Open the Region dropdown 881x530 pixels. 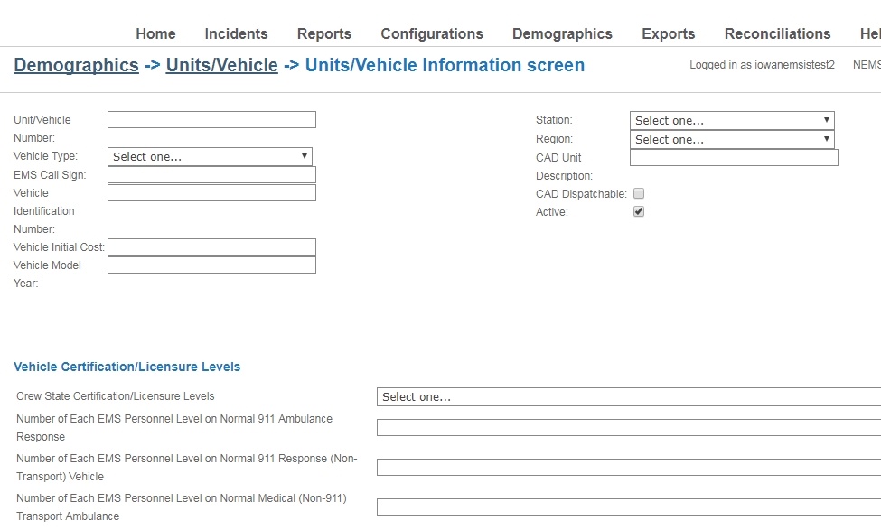tap(732, 139)
